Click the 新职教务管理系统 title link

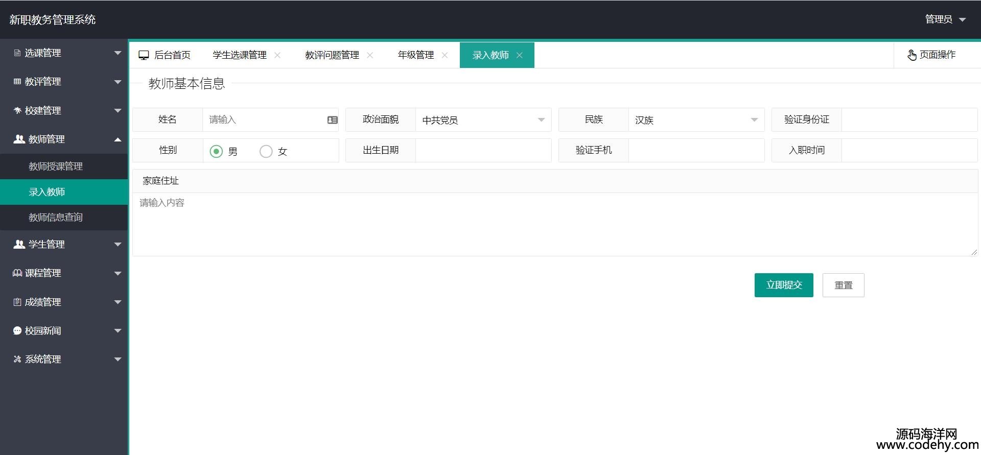pos(53,19)
